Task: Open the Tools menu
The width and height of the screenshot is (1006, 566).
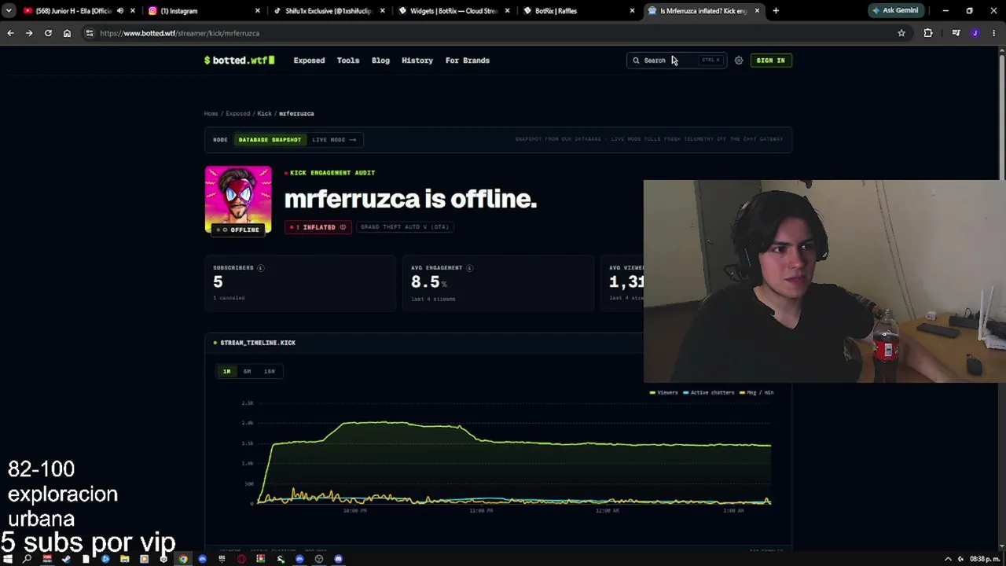Action: pos(348,61)
